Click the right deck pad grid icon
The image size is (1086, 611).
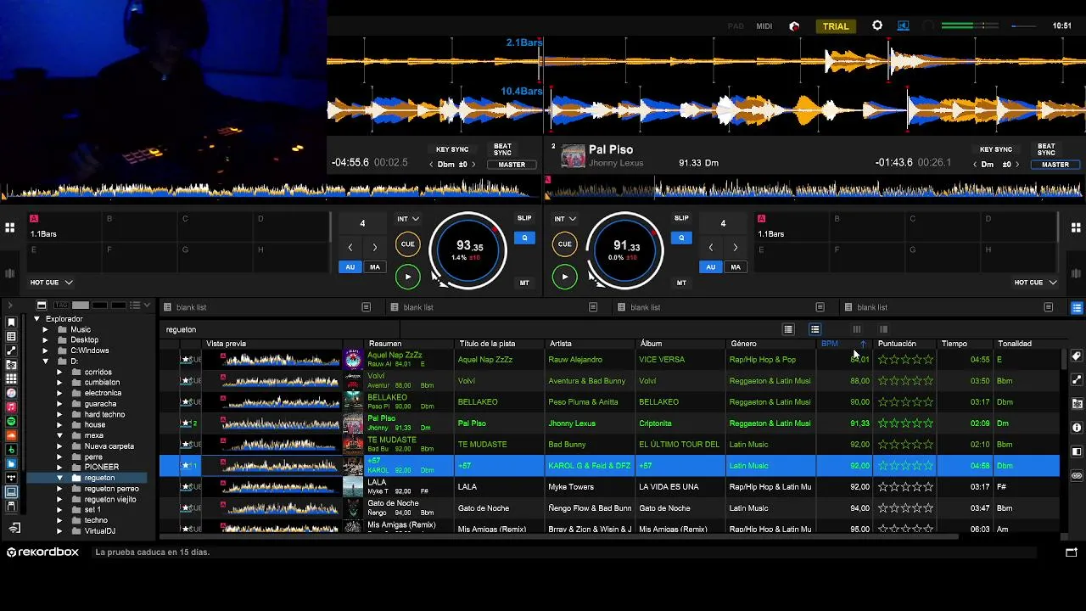(1076, 227)
